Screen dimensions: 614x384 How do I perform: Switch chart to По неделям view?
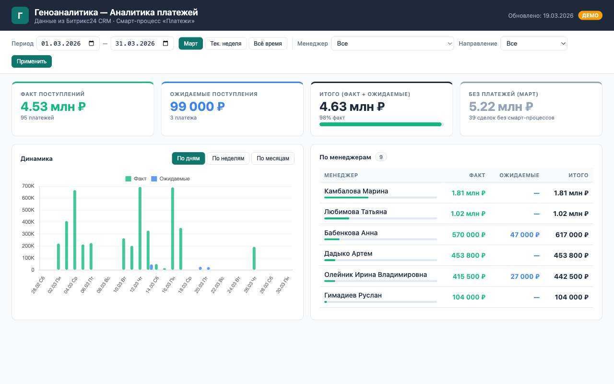coord(228,158)
